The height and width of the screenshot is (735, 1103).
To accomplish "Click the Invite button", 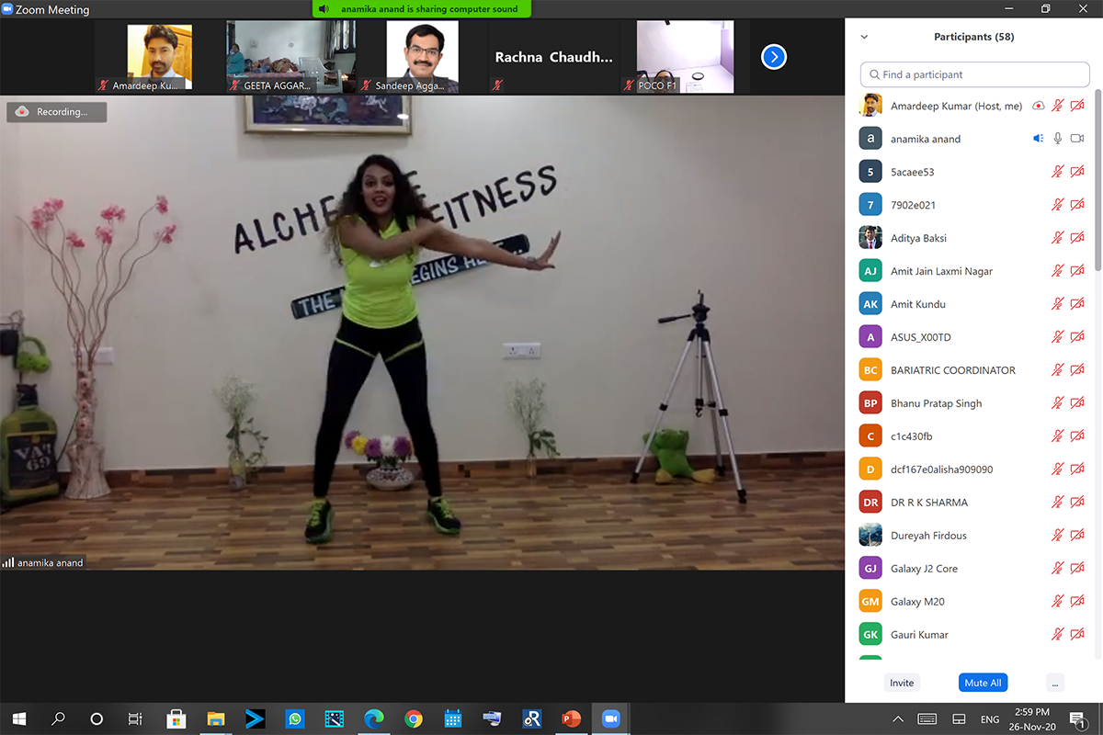I will pyautogui.click(x=902, y=683).
